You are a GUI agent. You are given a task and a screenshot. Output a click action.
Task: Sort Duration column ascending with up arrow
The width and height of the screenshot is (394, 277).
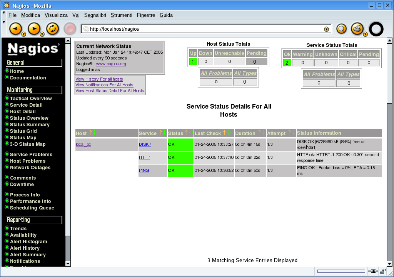259,132
